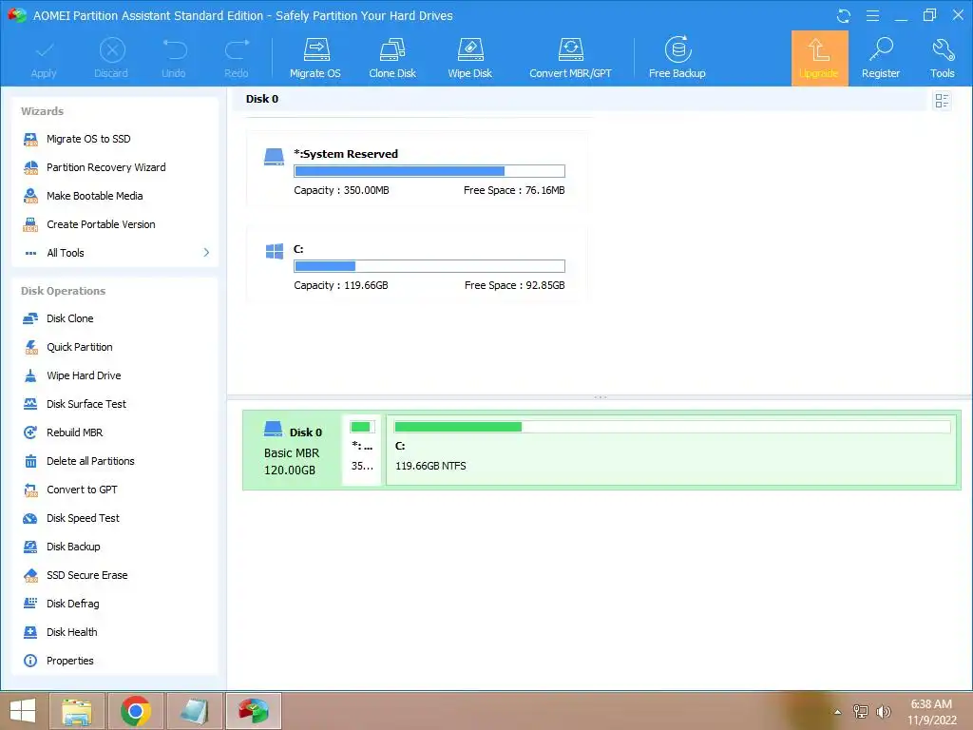973x730 pixels.
Task: Select the C: partition card
Action: (416, 264)
